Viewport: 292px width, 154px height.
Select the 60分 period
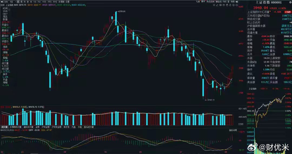55,2
